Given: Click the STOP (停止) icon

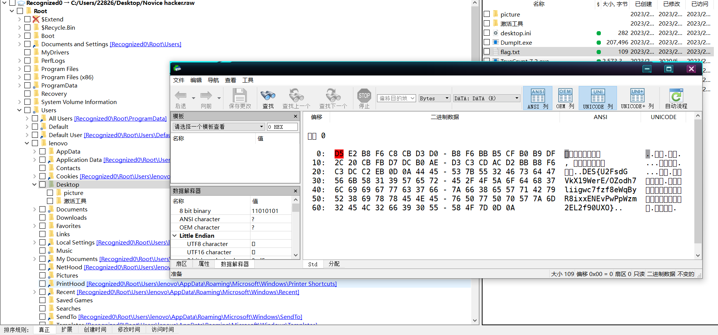Looking at the screenshot, I should pos(364,95).
